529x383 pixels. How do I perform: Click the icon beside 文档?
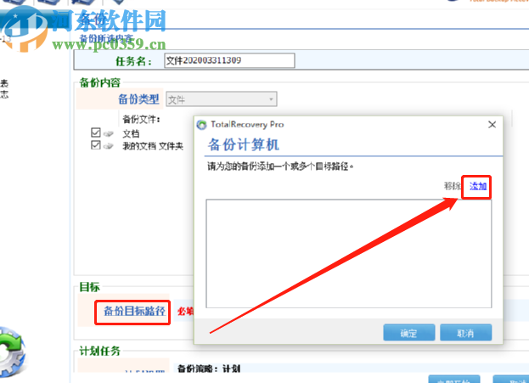pyautogui.click(x=109, y=134)
